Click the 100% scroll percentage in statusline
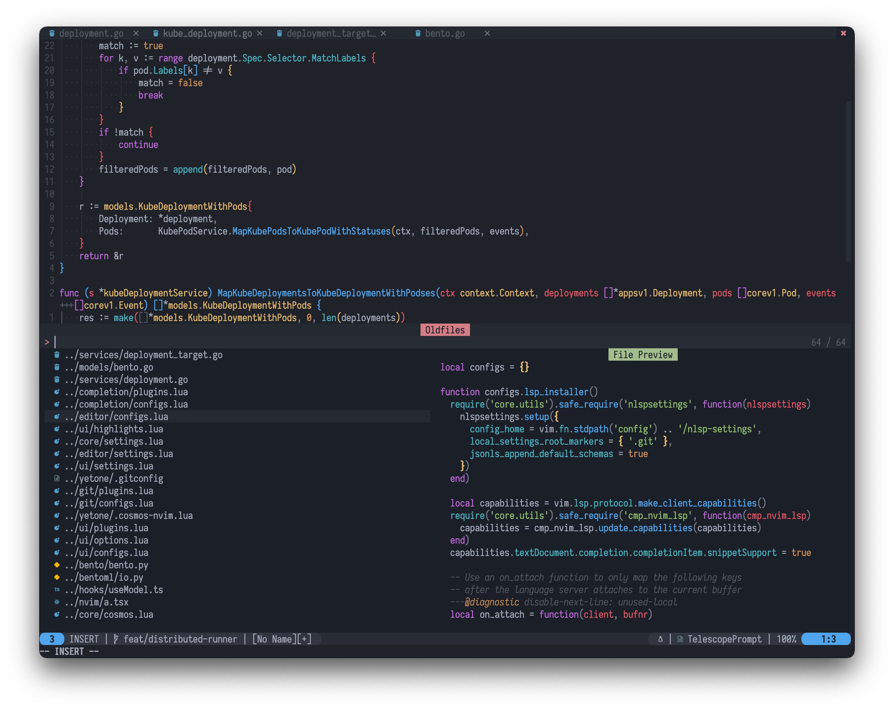The image size is (894, 710). tap(786, 639)
